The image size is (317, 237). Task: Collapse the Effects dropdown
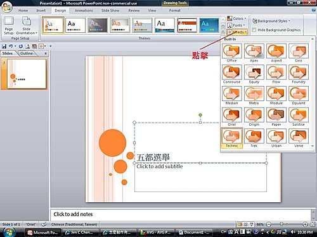(237, 32)
